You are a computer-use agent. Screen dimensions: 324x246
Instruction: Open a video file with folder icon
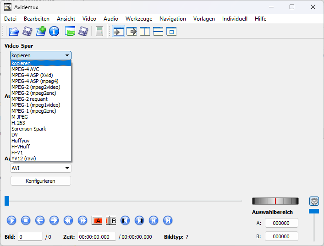(x=14, y=32)
